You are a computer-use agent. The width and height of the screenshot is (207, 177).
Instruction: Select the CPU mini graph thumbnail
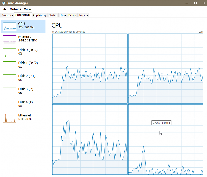click(10, 26)
